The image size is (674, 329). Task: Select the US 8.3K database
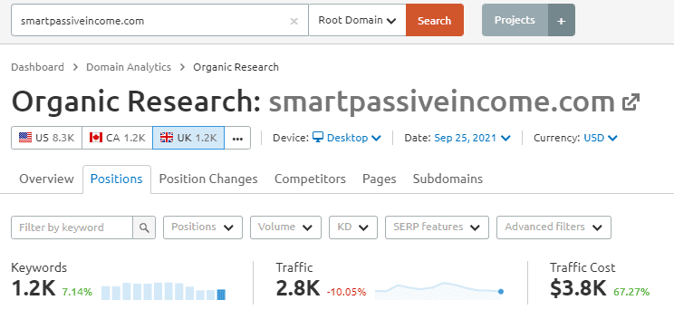(46, 138)
